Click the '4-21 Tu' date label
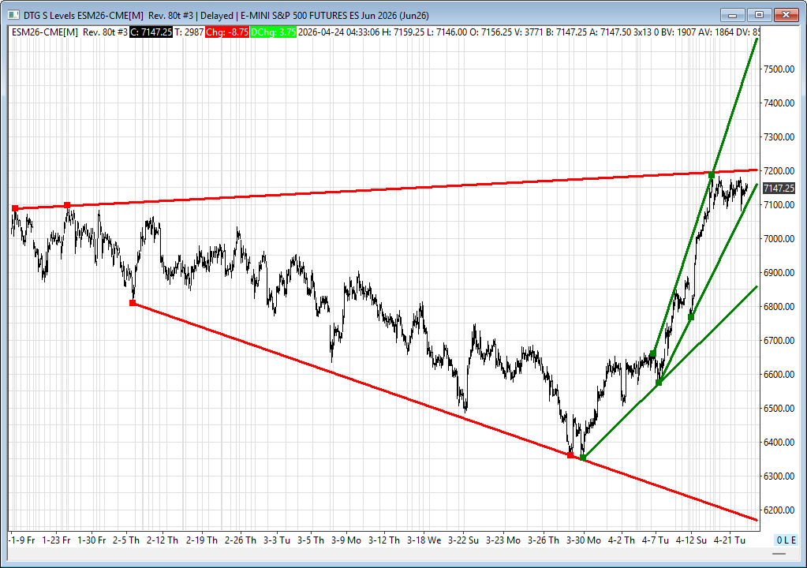The width and height of the screenshot is (807, 568). pyautogui.click(x=729, y=540)
